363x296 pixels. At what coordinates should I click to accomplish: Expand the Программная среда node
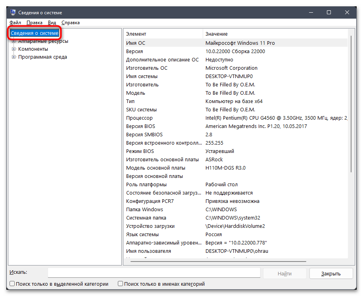[x=13, y=57]
